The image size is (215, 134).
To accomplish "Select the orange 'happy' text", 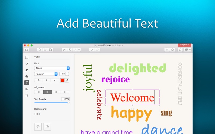I will [131, 113].
